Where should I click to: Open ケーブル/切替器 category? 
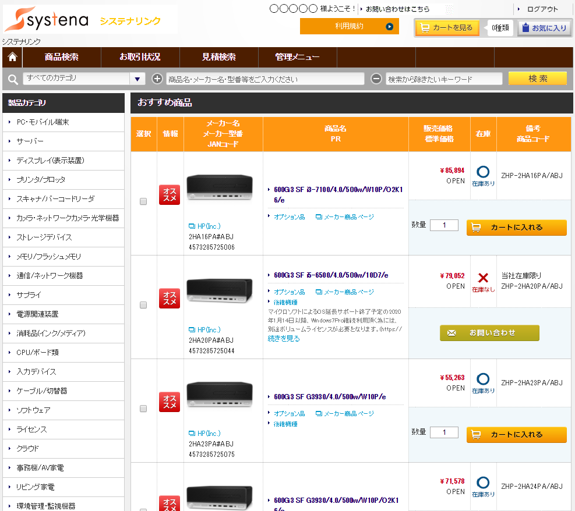pos(64,391)
